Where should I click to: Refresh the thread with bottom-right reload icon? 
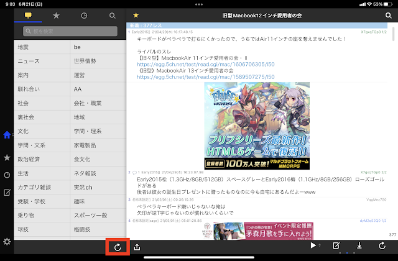point(382,245)
